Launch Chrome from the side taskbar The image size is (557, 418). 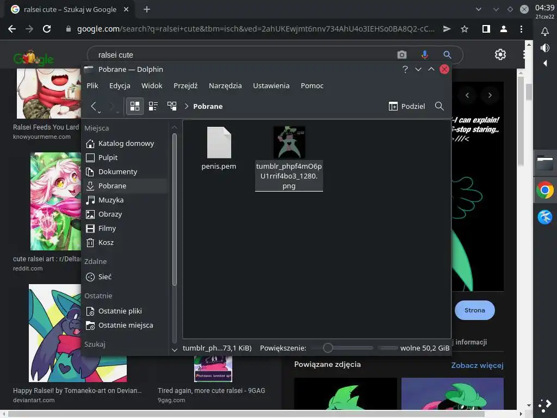click(x=545, y=190)
